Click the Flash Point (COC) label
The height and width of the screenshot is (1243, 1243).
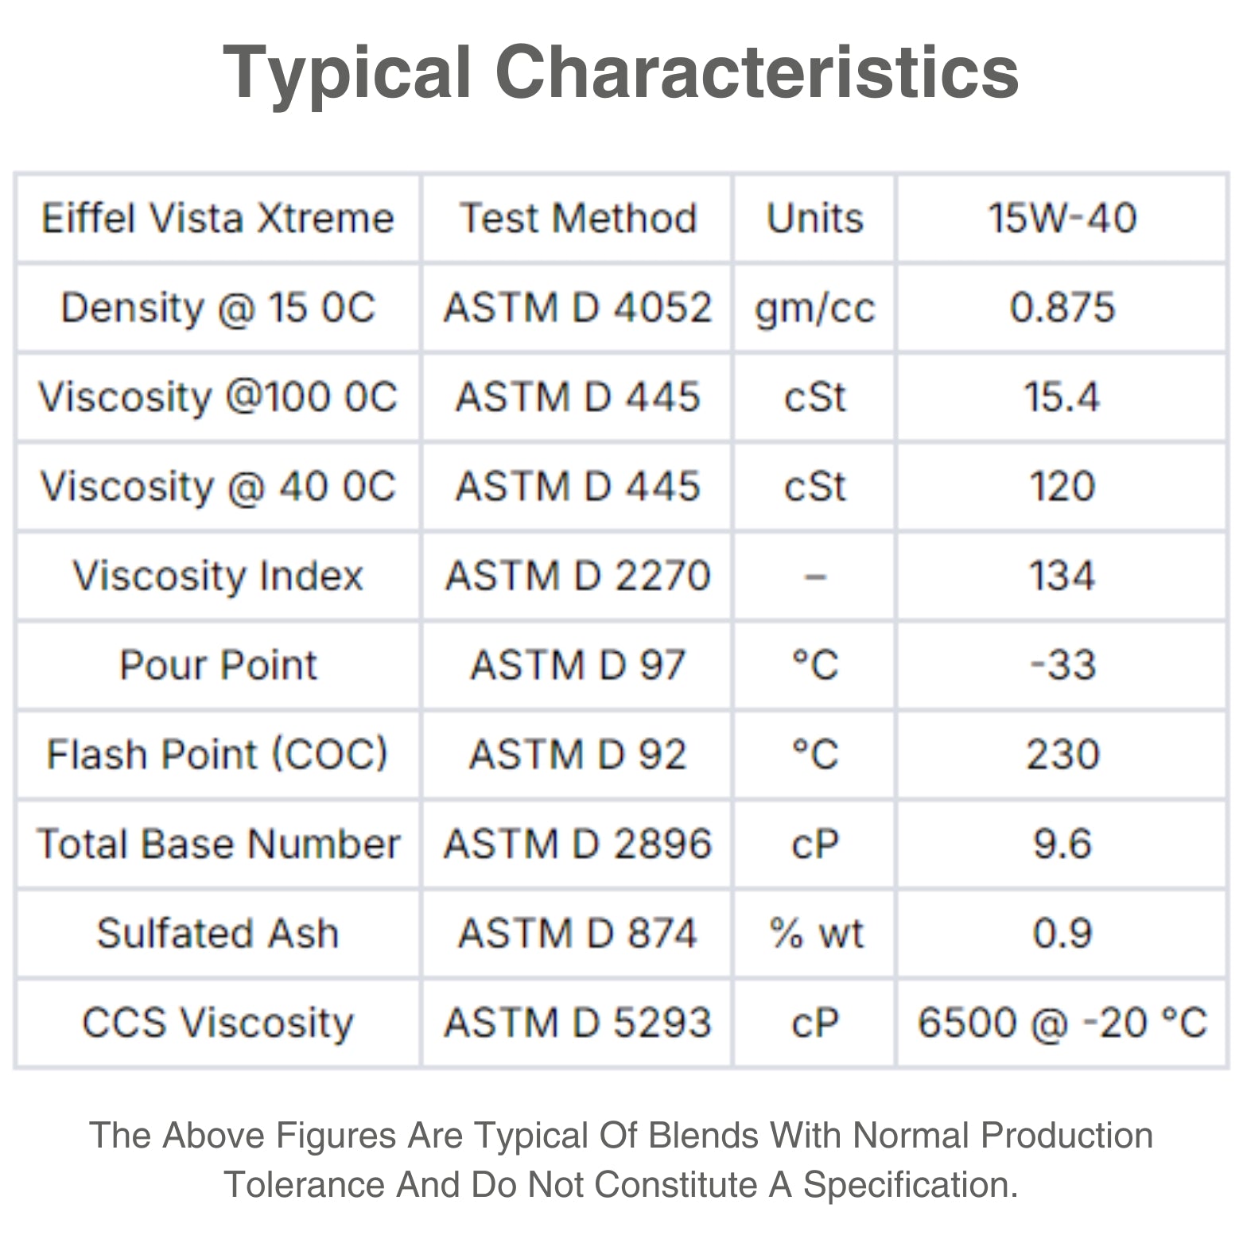[x=218, y=755]
